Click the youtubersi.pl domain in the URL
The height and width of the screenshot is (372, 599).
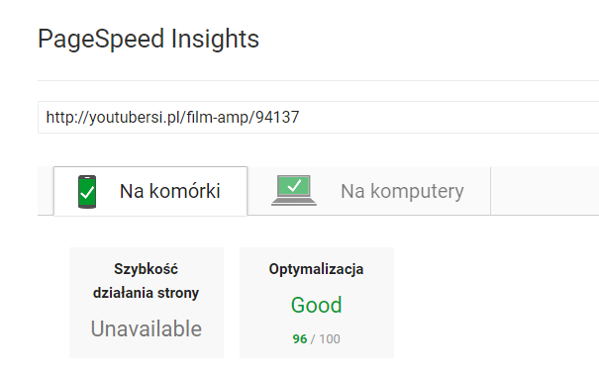point(134,118)
